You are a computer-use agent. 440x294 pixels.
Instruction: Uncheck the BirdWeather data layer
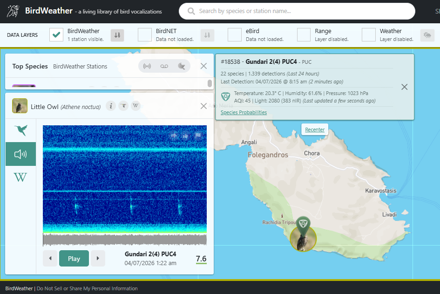(x=56, y=35)
